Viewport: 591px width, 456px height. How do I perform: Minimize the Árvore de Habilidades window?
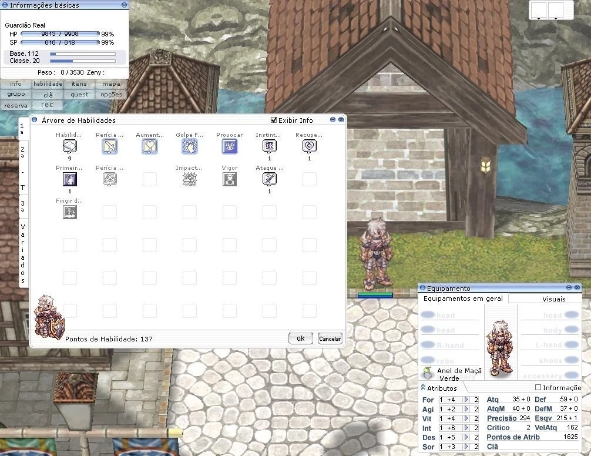click(333, 119)
